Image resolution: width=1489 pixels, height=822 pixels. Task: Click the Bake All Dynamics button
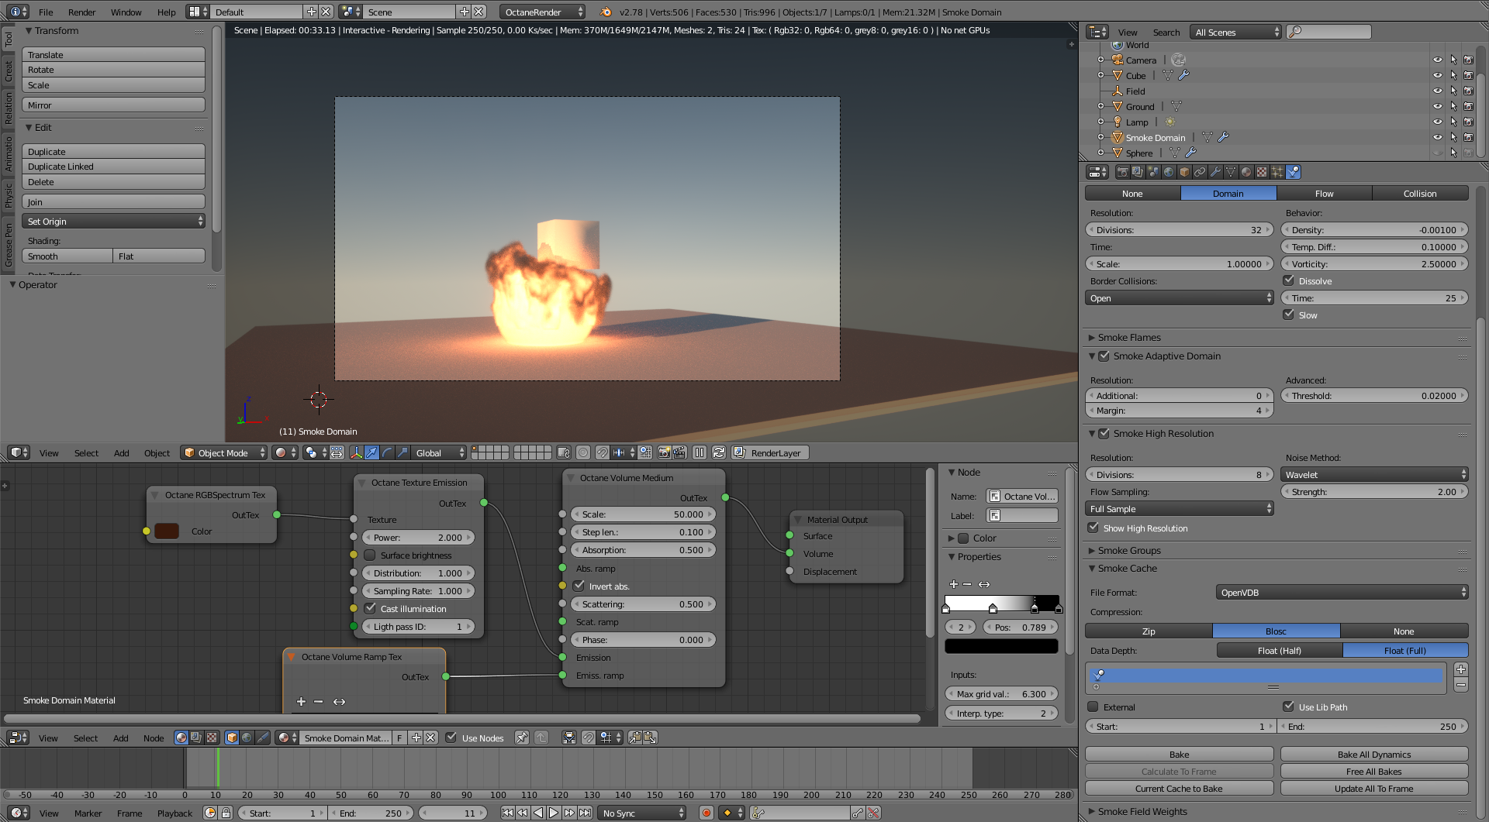1373,755
